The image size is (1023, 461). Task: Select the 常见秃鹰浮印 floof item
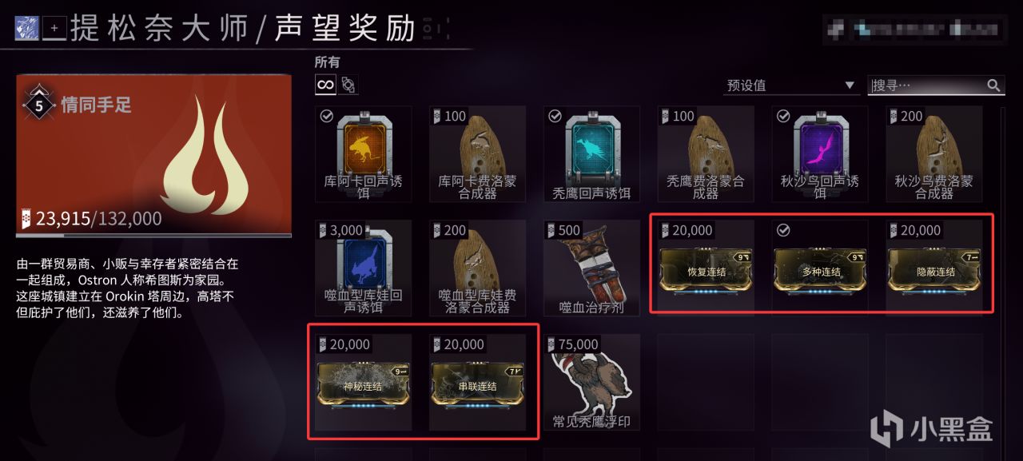coord(592,382)
